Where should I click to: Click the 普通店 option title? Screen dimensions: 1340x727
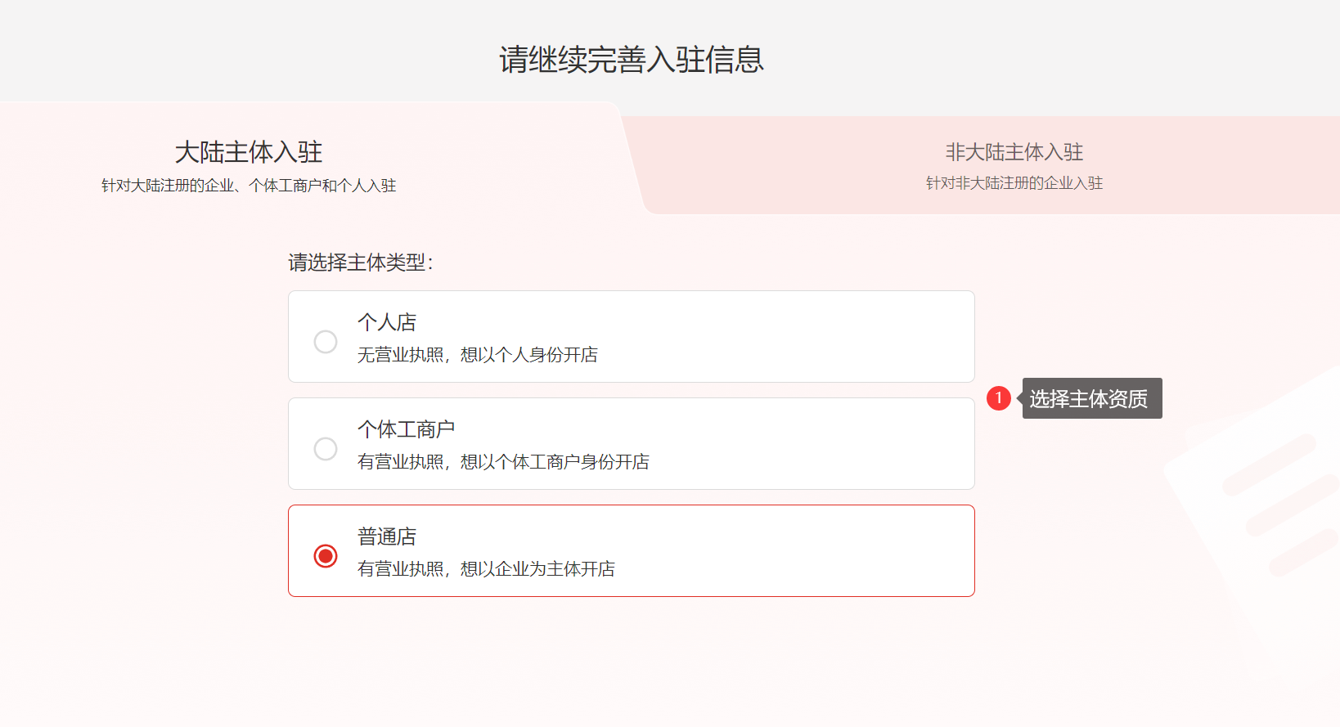(387, 536)
